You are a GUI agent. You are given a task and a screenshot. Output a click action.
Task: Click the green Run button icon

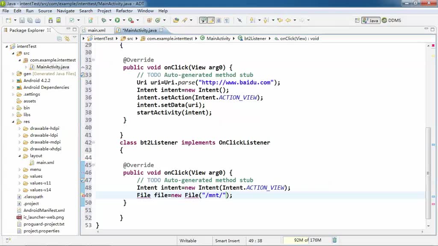click(x=117, y=20)
